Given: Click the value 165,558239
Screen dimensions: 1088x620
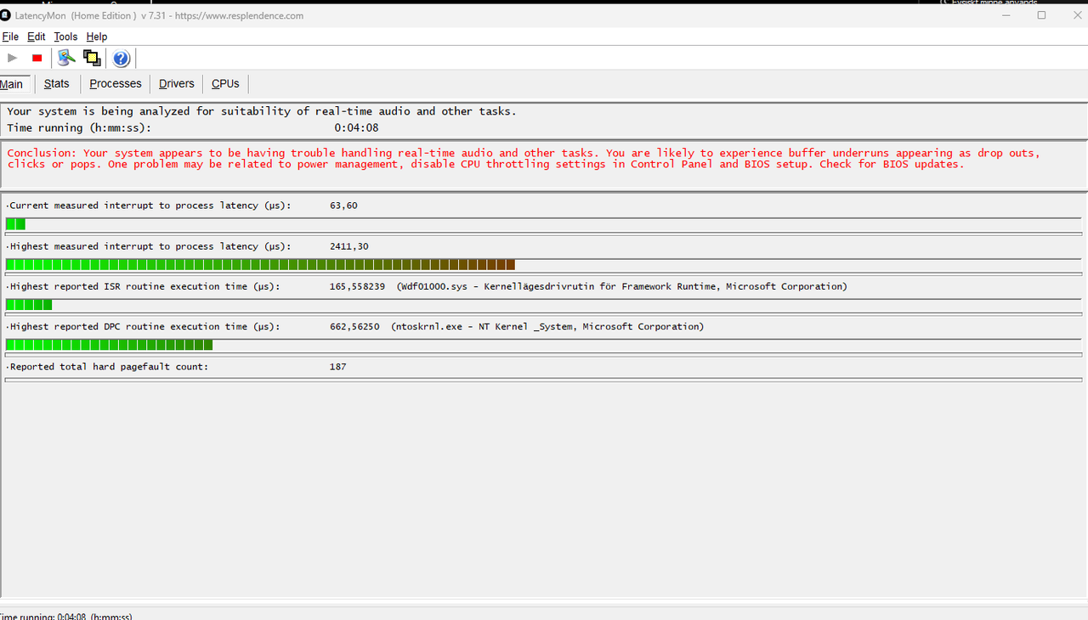Looking at the screenshot, I should (x=358, y=286).
